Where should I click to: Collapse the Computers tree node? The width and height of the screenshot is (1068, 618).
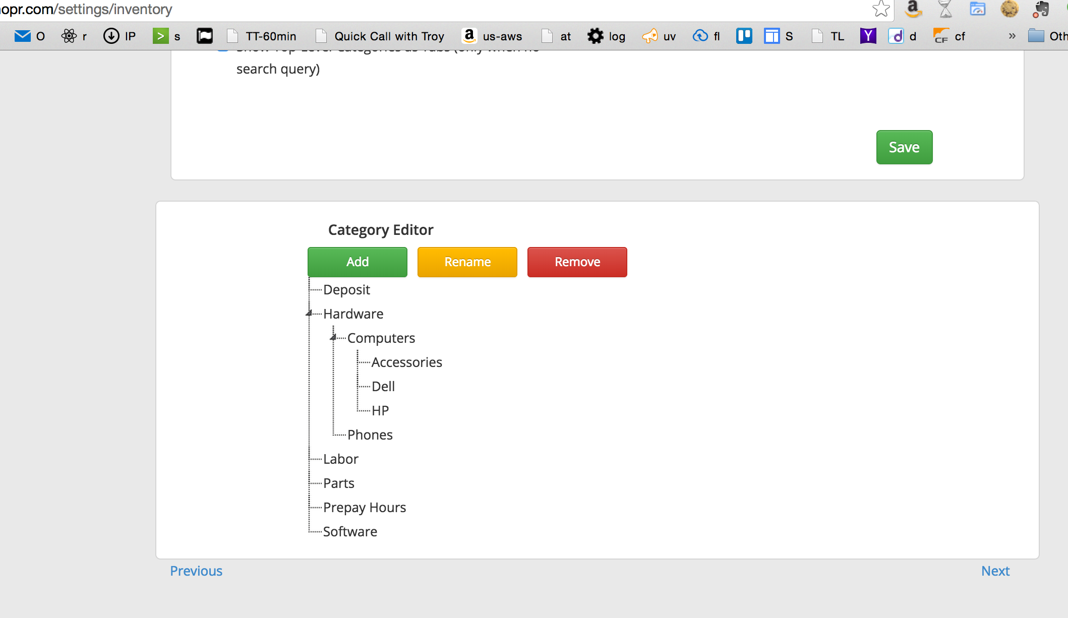point(333,337)
